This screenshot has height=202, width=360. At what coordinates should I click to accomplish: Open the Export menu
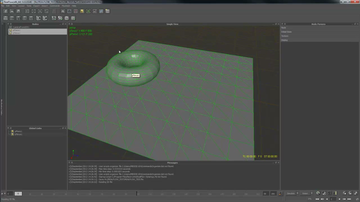pos(36,6)
